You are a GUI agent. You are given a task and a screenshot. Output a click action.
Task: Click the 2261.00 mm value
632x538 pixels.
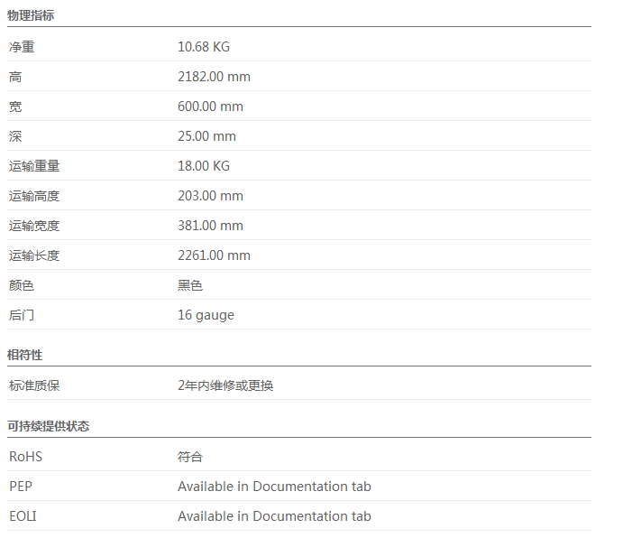(214, 255)
